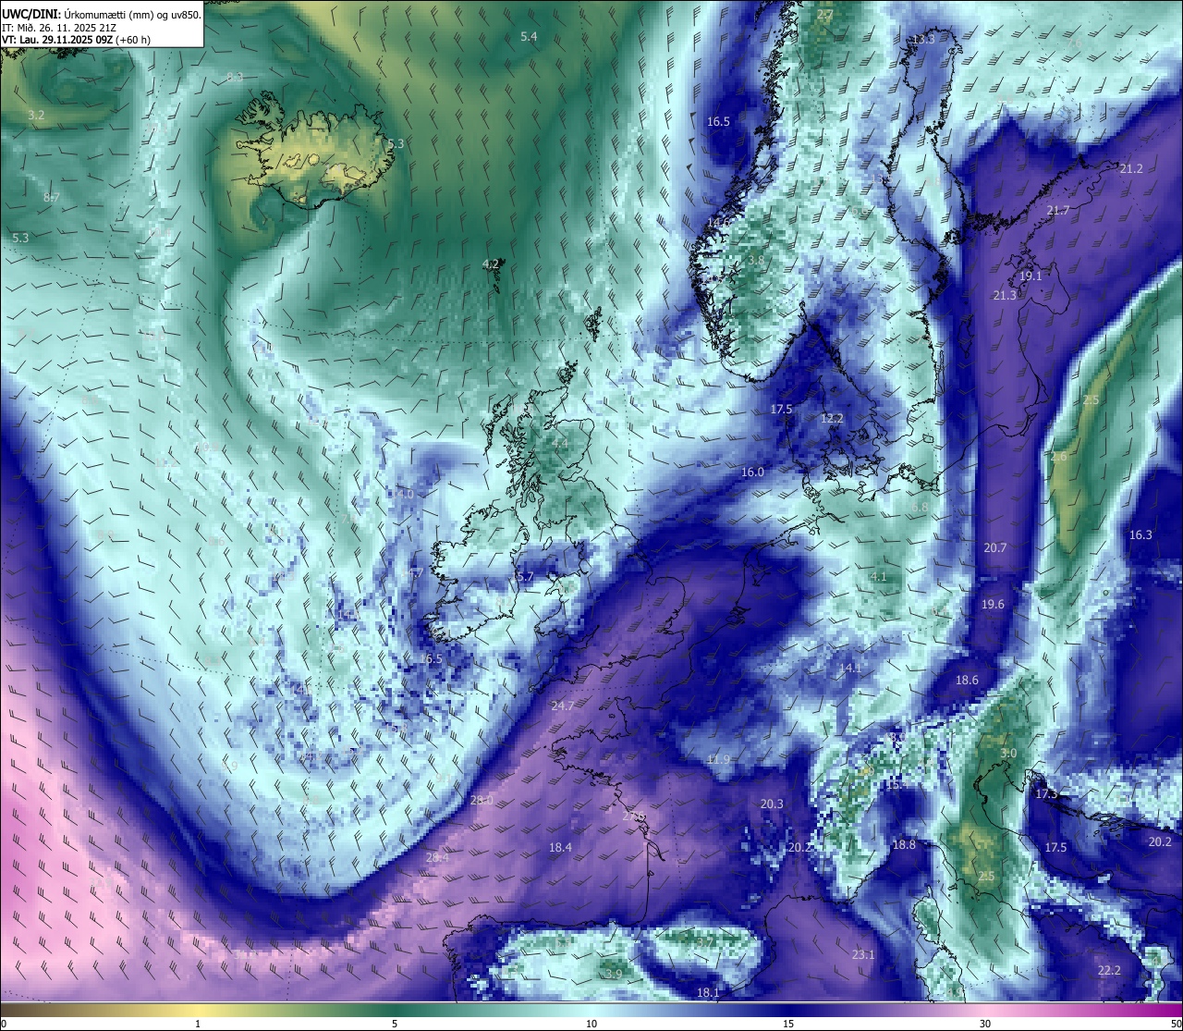The height and width of the screenshot is (1031, 1183).
Task: Click the map value label 28.0
Action: pos(482,801)
